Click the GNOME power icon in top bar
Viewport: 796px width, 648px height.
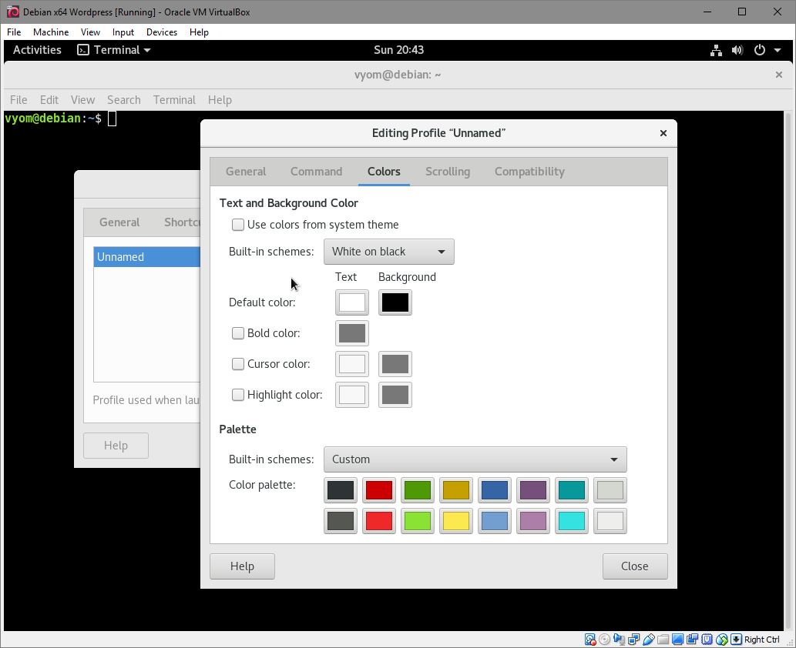coord(760,50)
